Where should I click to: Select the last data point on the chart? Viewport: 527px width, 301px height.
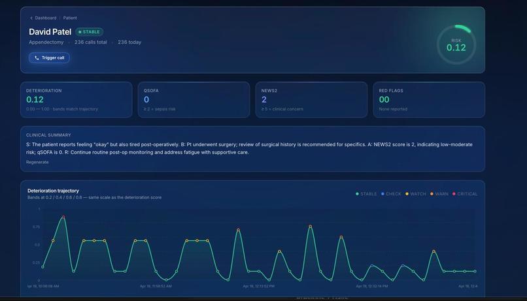[x=475, y=271]
